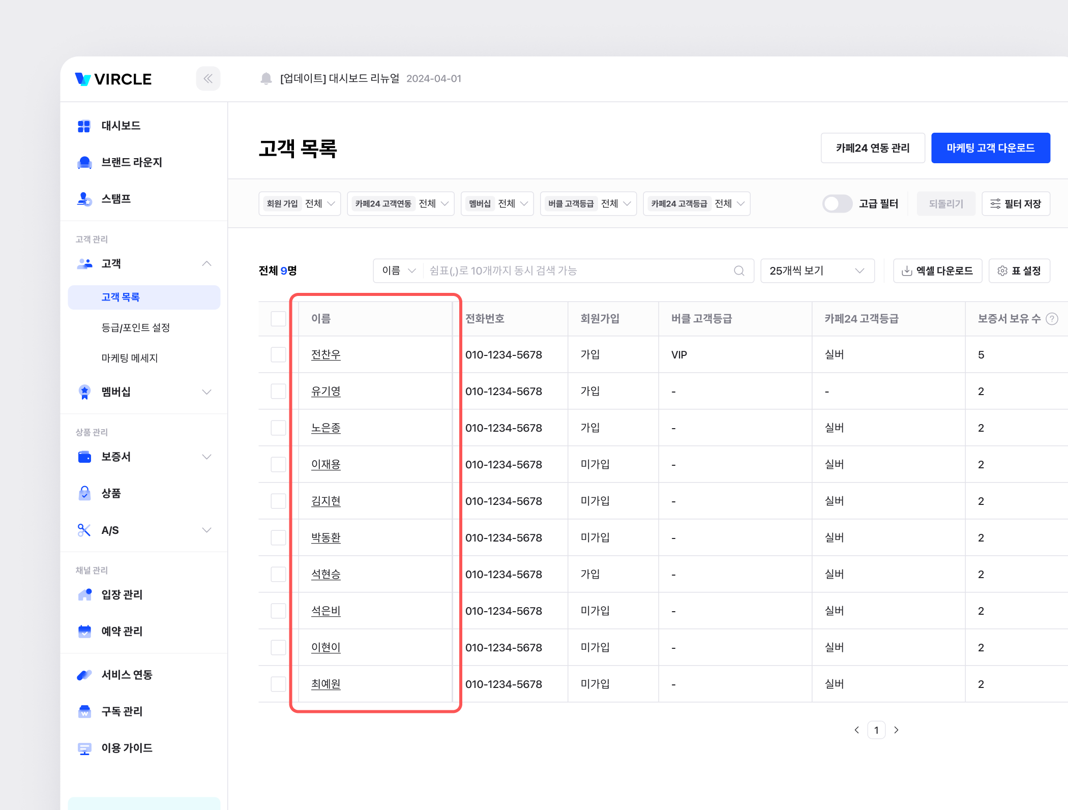Click the 스탬프 sidebar icon

pyautogui.click(x=84, y=199)
